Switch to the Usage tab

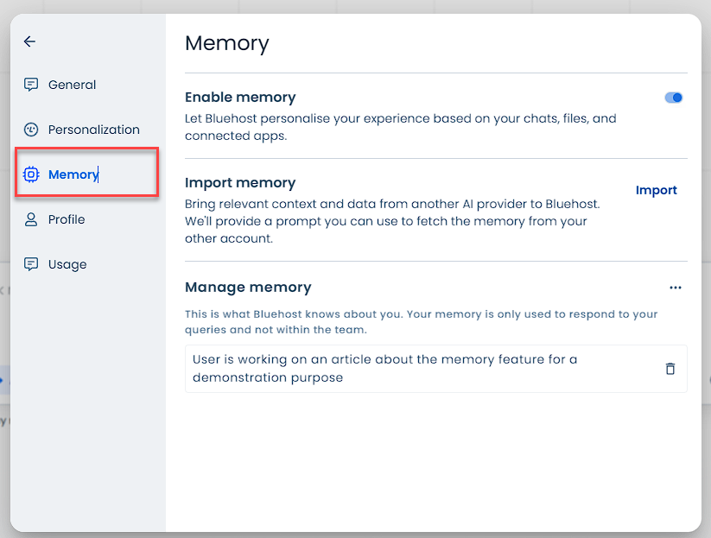(67, 264)
